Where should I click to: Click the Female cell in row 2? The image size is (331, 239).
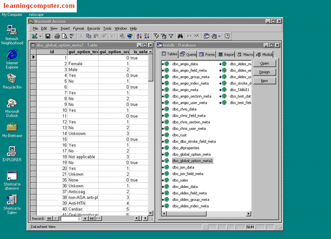pos(83,64)
